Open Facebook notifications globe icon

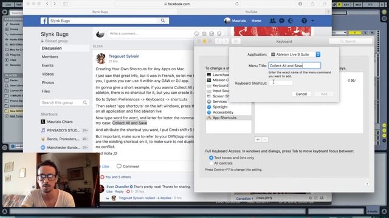(x=291, y=21)
